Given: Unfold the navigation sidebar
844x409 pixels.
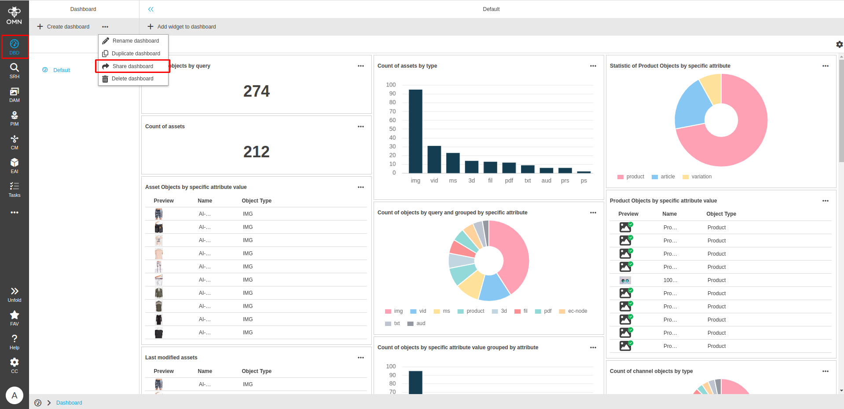Looking at the screenshot, I should (x=14, y=293).
